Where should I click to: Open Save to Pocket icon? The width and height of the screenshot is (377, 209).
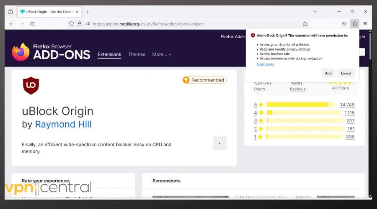(x=344, y=24)
